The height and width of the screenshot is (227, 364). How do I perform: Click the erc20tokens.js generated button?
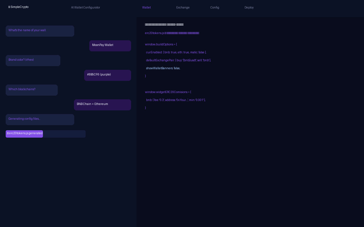coord(24,134)
